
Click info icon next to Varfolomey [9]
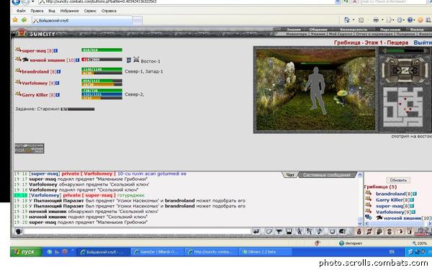click(58, 83)
